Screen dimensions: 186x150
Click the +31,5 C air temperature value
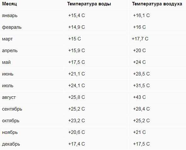coord(141,86)
